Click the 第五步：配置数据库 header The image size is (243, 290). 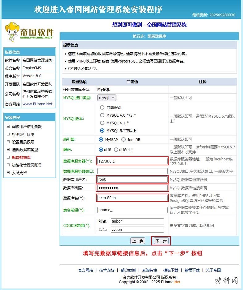149,36
